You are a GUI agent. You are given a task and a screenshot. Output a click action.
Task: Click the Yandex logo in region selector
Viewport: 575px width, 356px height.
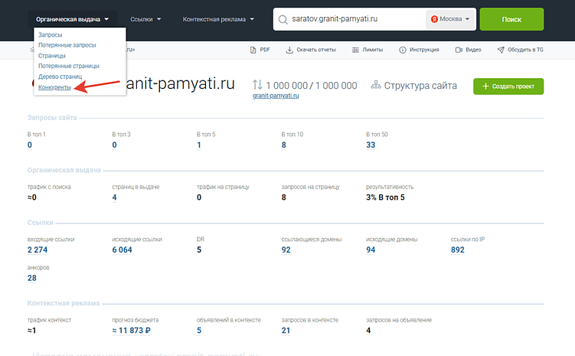point(434,19)
